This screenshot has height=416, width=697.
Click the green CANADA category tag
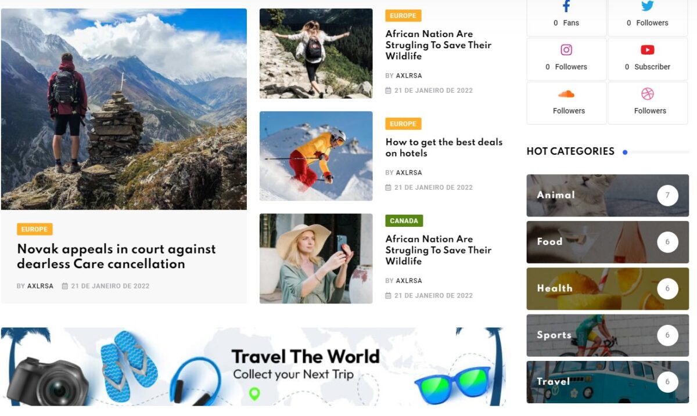click(404, 220)
